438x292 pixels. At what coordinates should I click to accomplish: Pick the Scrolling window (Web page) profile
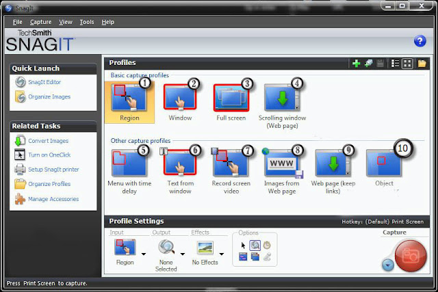[282, 106]
